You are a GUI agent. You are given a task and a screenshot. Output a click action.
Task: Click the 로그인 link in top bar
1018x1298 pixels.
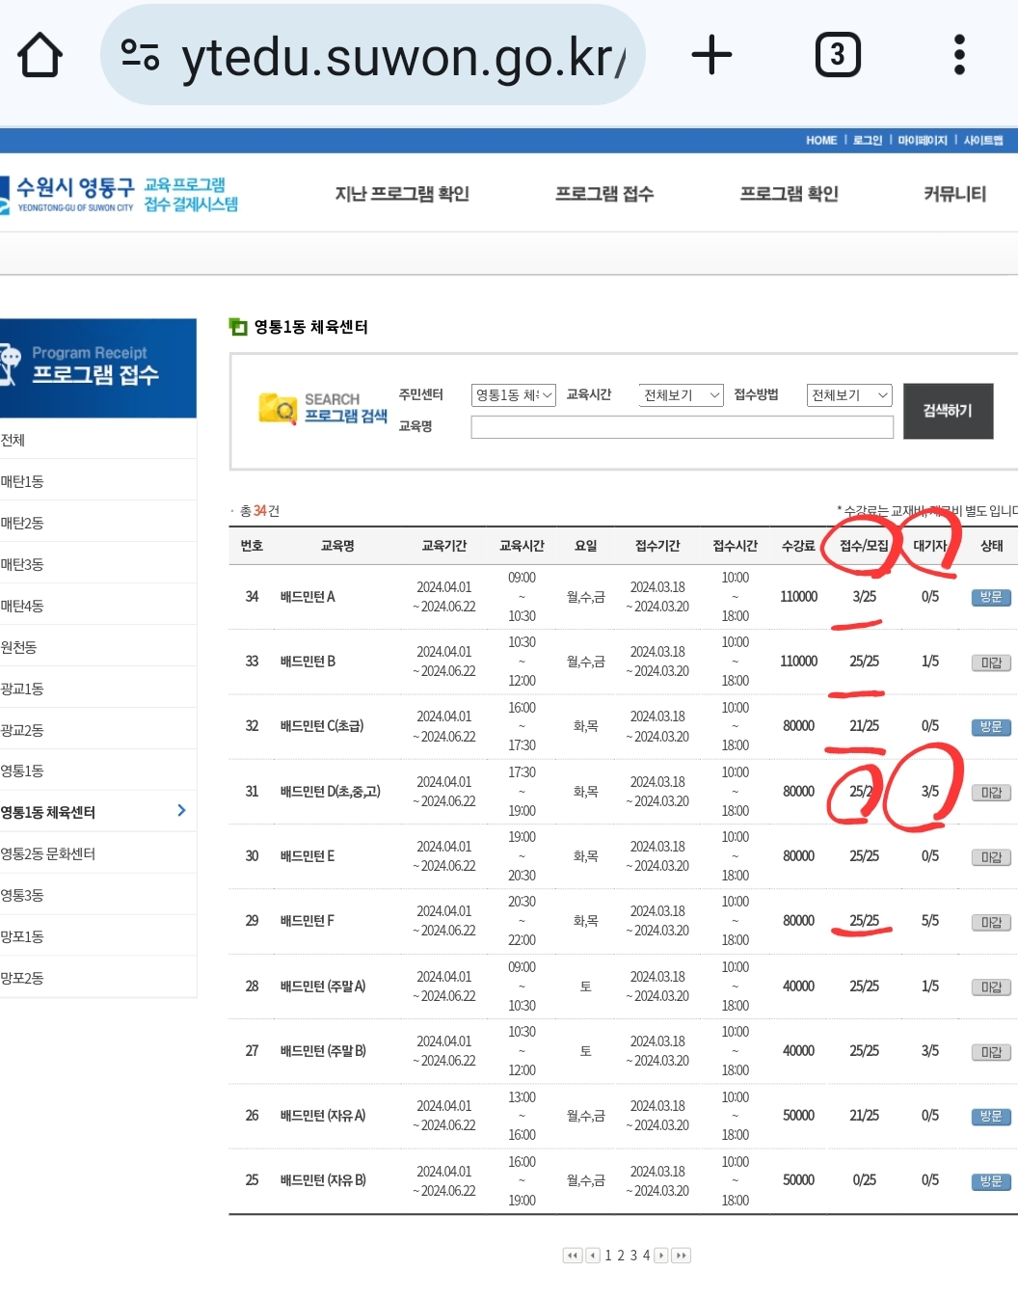[867, 141]
